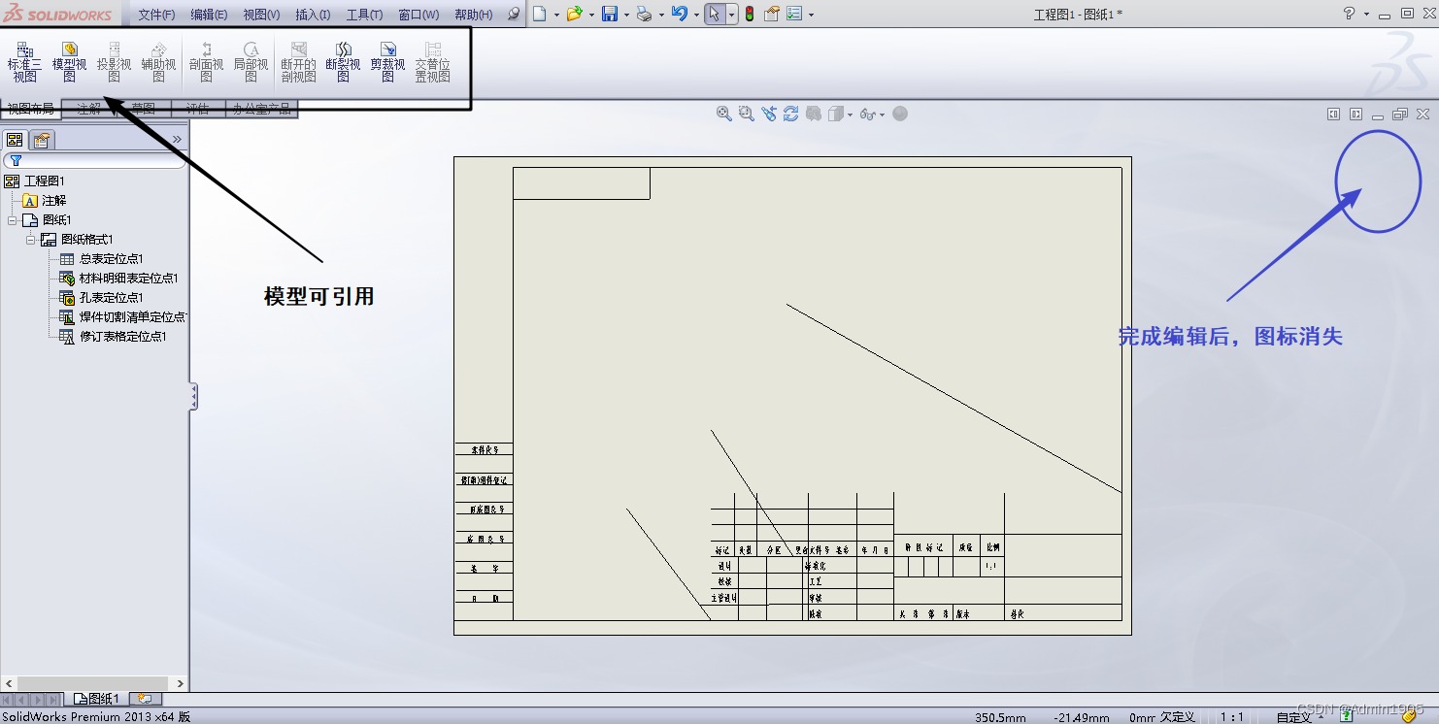The height and width of the screenshot is (724, 1439).
Task: Click the 断裂视图 (Break View) tool
Action: point(343,62)
